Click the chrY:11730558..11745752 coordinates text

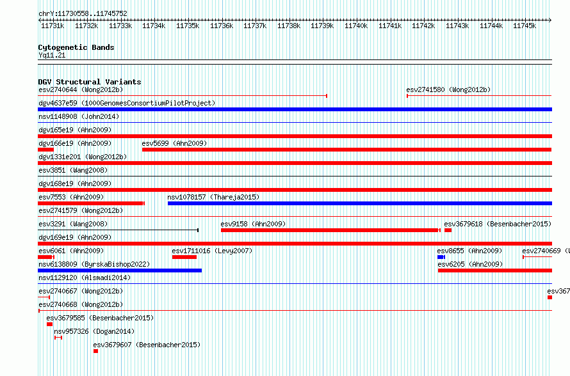83,14
